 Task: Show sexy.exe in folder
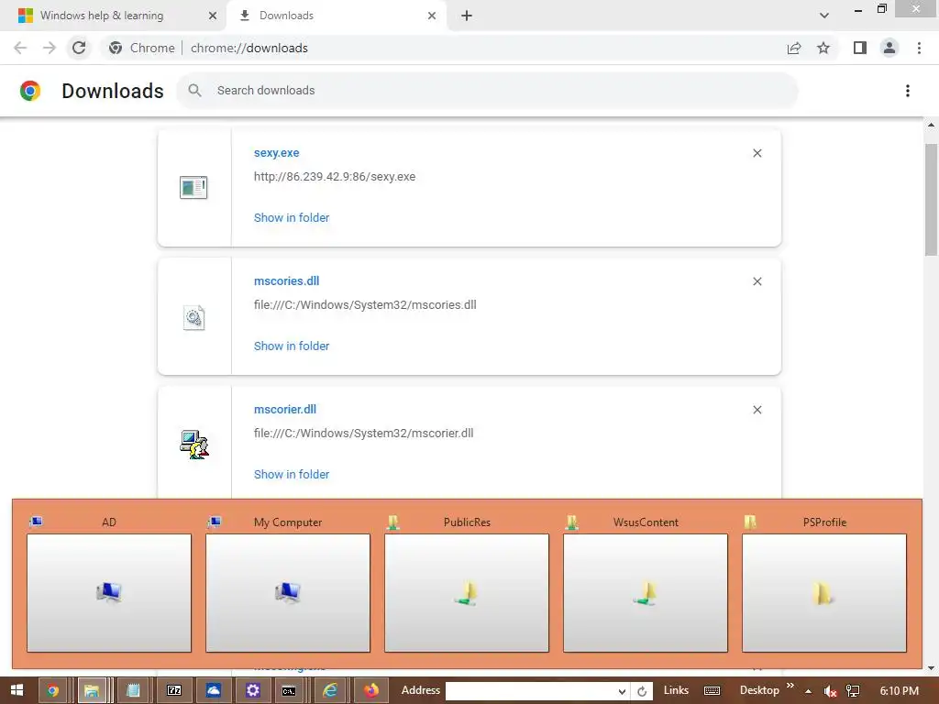[291, 218]
